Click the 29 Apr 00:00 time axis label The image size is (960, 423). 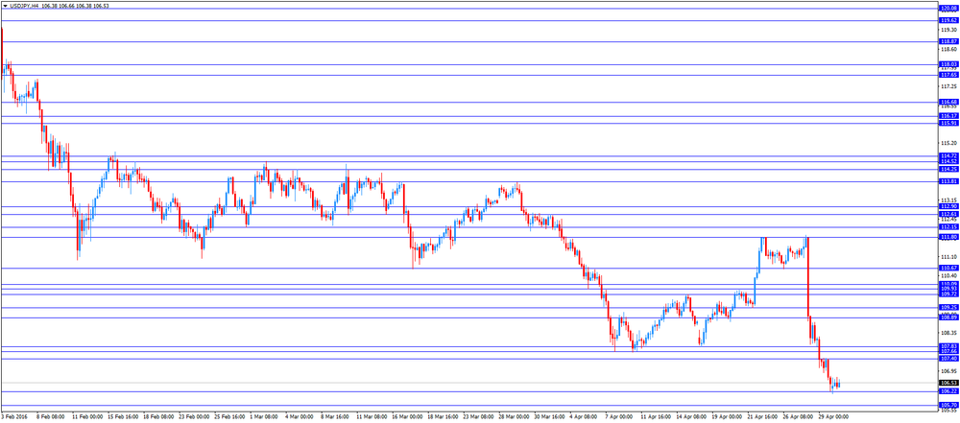click(834, 417)
